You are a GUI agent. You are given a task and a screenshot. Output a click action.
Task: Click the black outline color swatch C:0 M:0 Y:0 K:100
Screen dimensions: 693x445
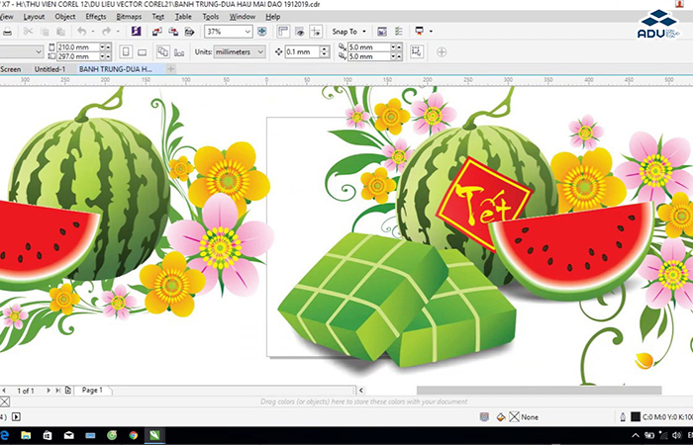click(636, 416)
